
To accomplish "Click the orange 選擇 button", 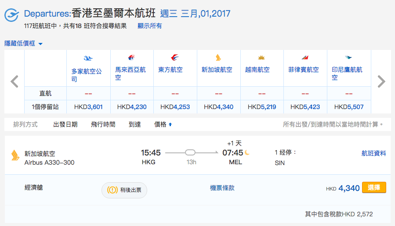I will [x=374, y=187].
